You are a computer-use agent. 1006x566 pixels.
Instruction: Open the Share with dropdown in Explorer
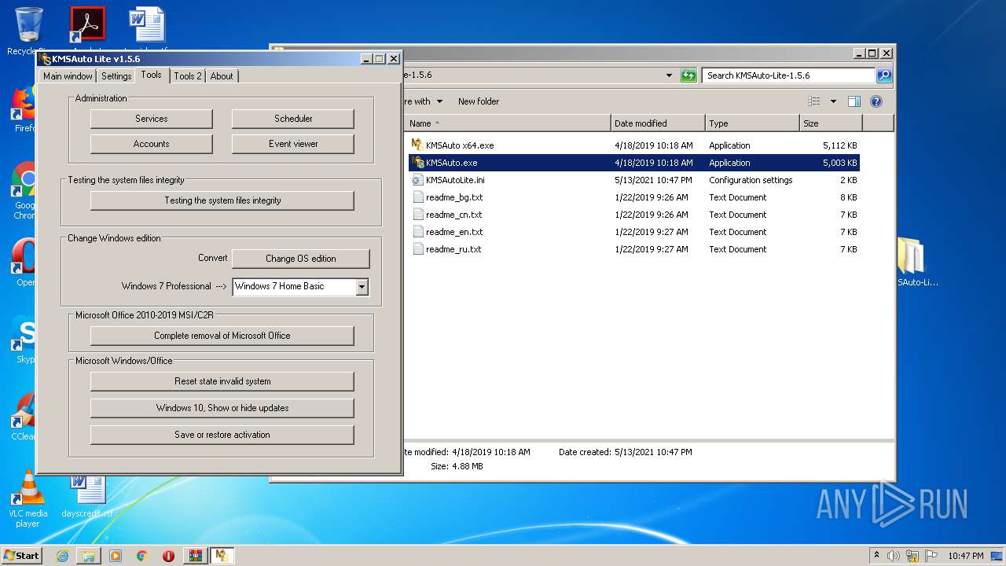422,101
